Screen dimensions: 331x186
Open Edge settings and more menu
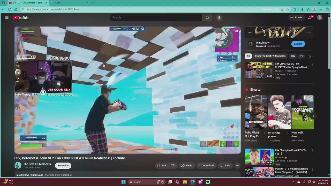point(321,9)
